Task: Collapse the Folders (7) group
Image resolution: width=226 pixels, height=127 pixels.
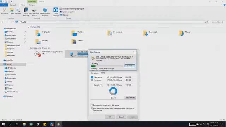Action: pyautogui.click(x=28, y=27)
